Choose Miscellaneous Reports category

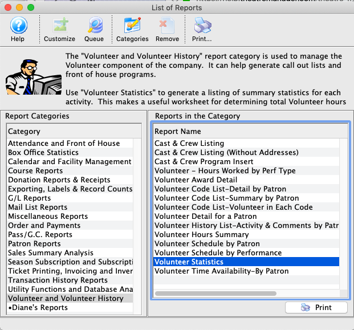coord(70,216)
